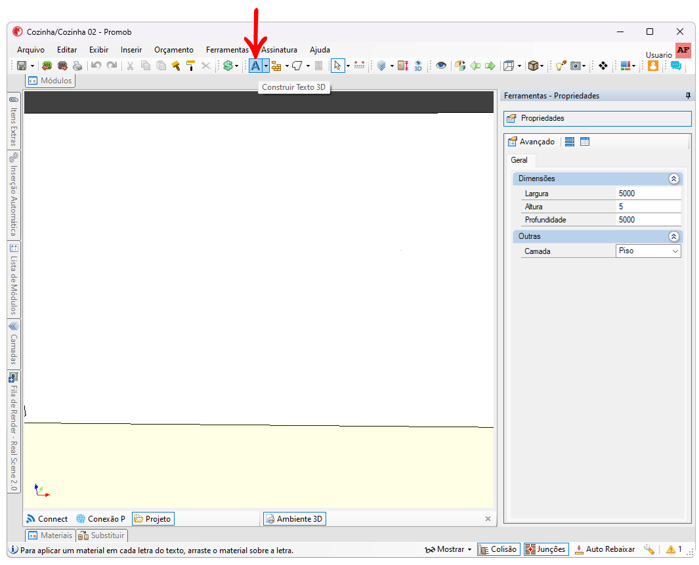Viewport: 699px width, 565px height.
Task: Open the Save dropdown arrow
Action: point(33,66)
